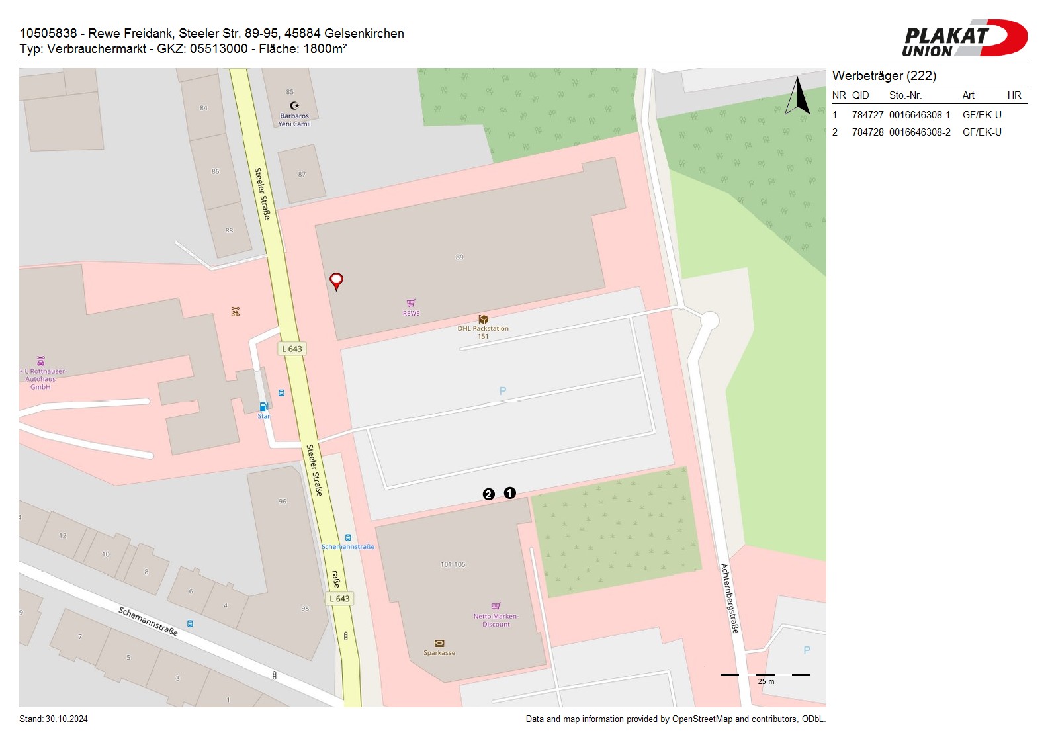
Task: Click the bus stop icon beside Star station
Action: pos(281,393)
